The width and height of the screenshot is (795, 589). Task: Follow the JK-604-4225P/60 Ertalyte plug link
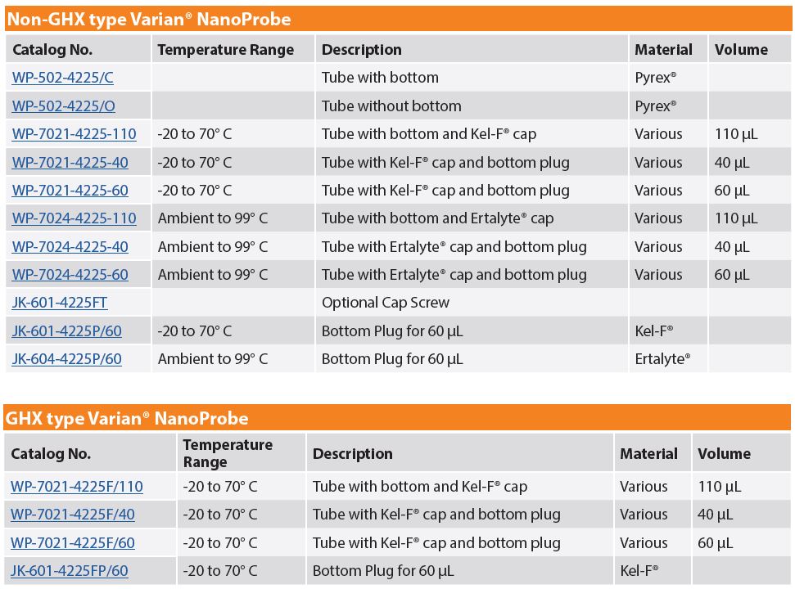coord(67,359)
